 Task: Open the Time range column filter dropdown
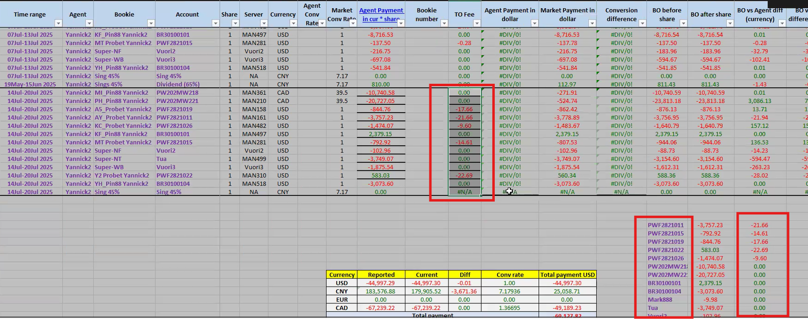point(59,23)
